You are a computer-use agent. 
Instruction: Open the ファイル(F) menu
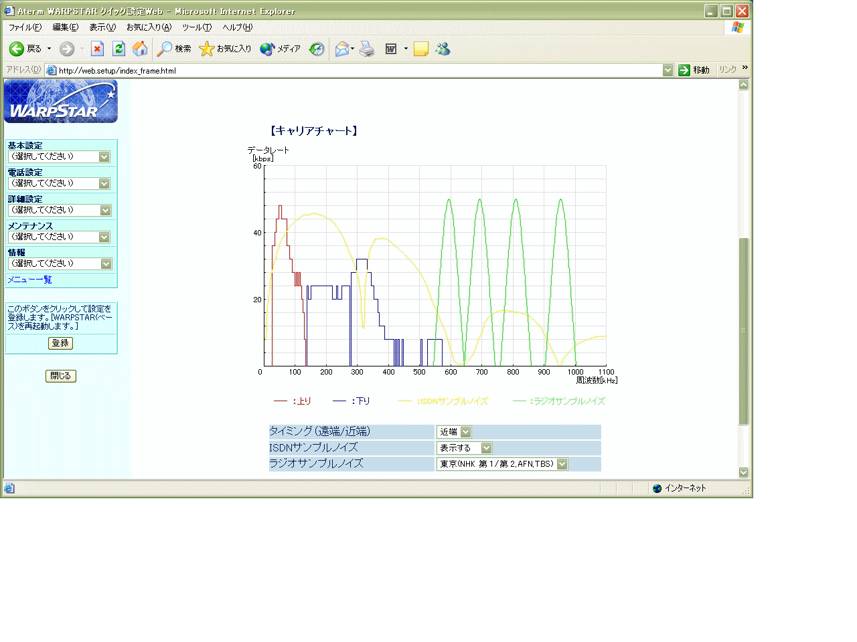point(25,27)
